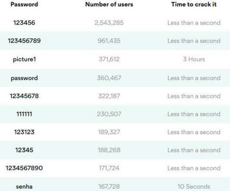Select the 111111 password cell

click(24, 114)
